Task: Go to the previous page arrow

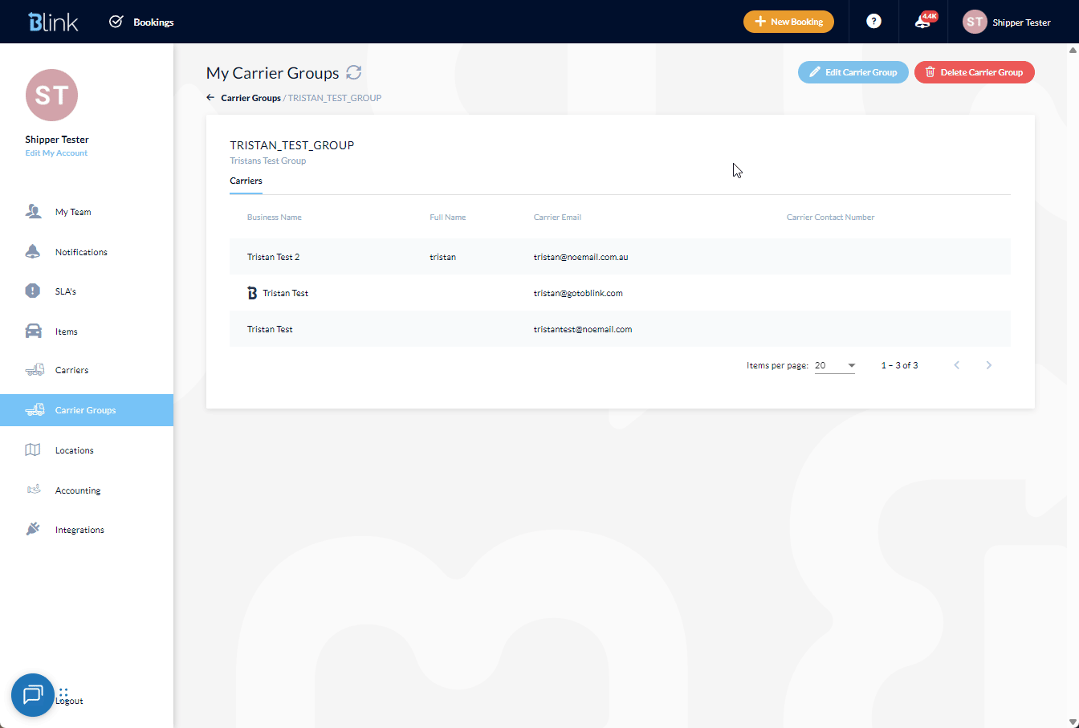Action: (x=956, y=365)
